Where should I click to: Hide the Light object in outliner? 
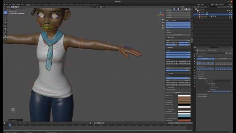click(230, 18)
